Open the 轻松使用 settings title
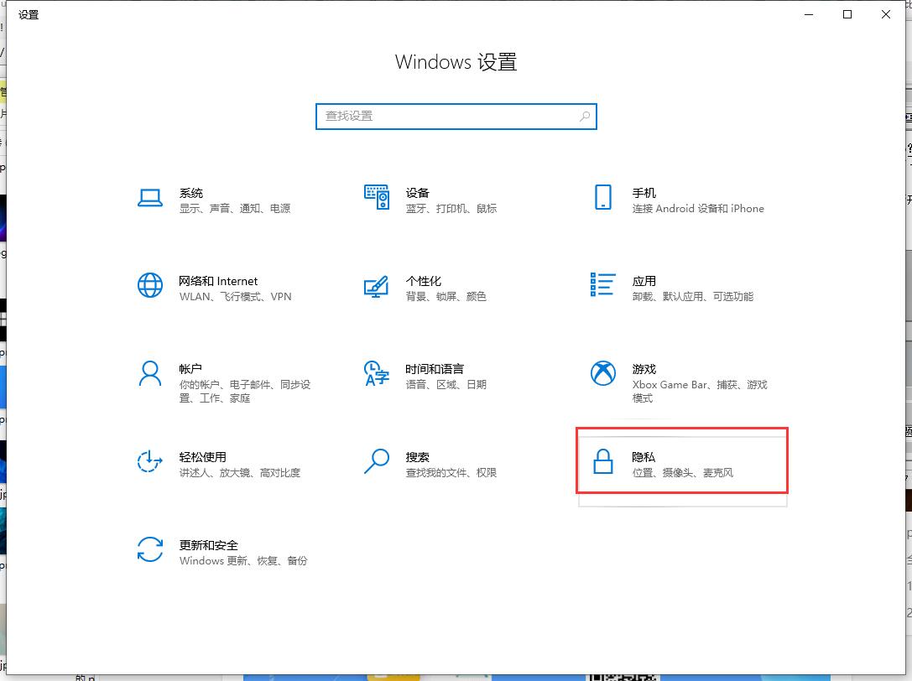 pyautogui.click(x=202, y=457)
